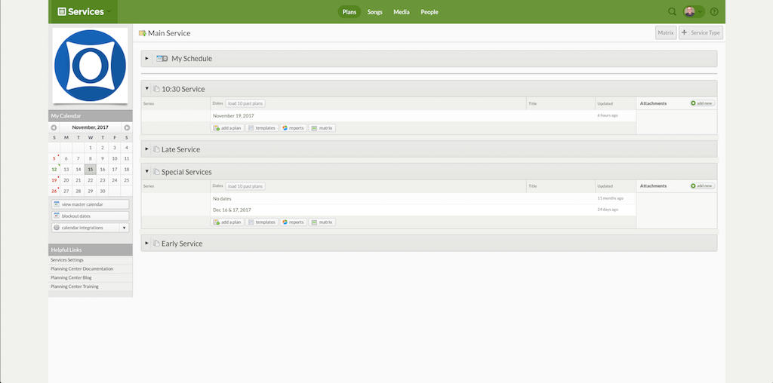Select November 19 in the calendar
The width and height of the screenshot is (773, 383).
[x=54, y=180]
